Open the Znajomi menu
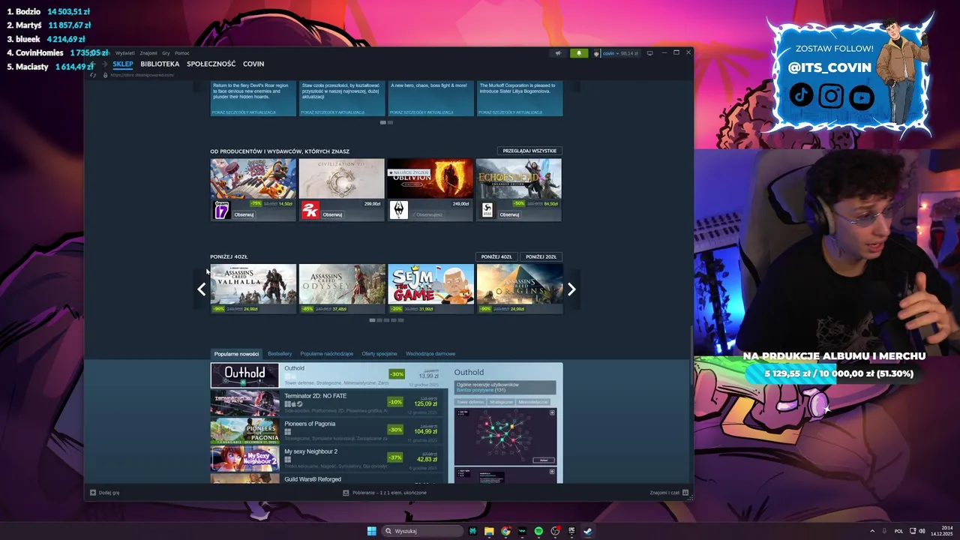The image size is (960, 540). 148,53
